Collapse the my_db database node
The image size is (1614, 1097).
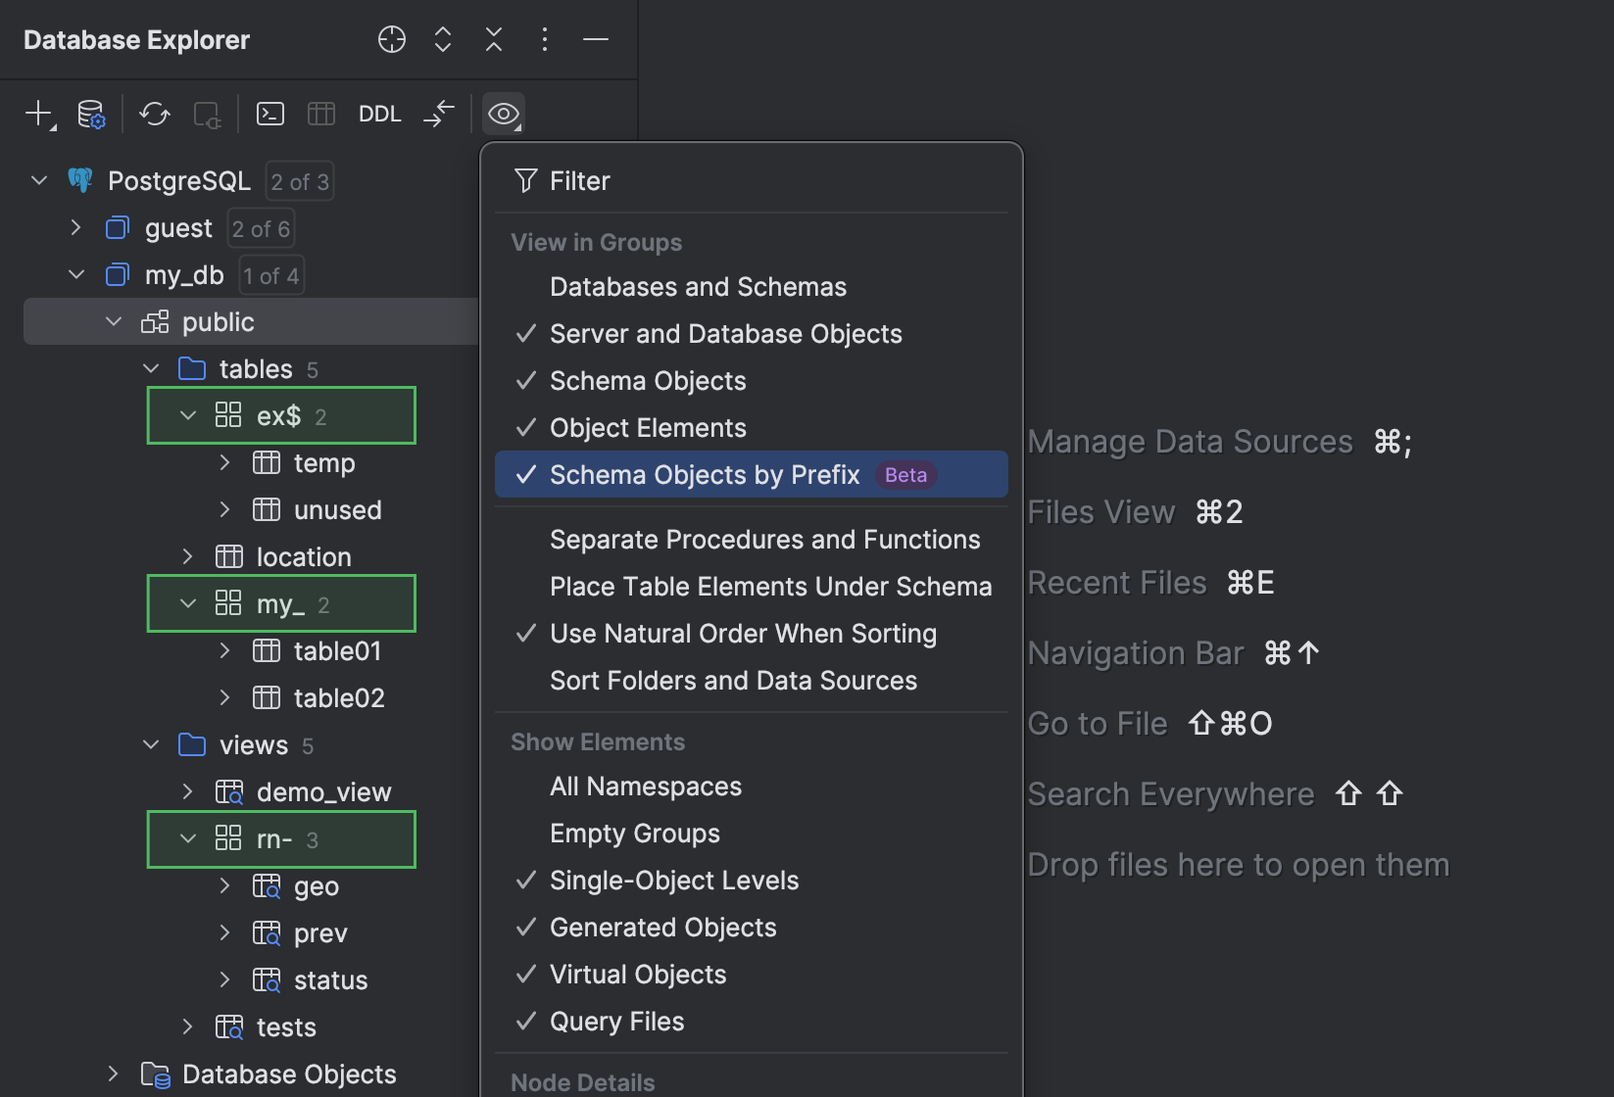[76, 274]
